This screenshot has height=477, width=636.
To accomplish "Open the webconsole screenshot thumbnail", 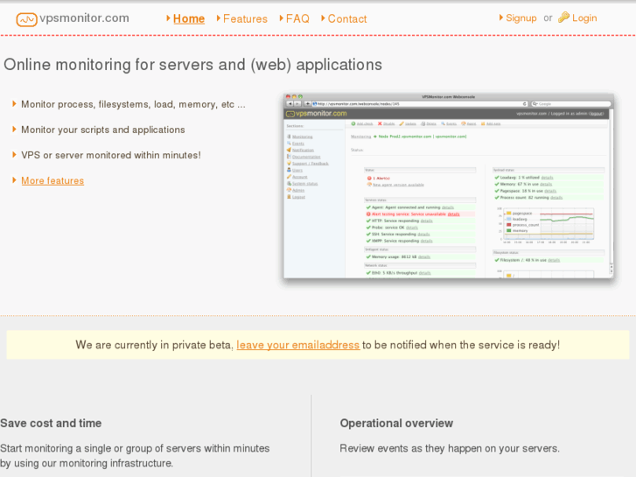I will point(449,186).
